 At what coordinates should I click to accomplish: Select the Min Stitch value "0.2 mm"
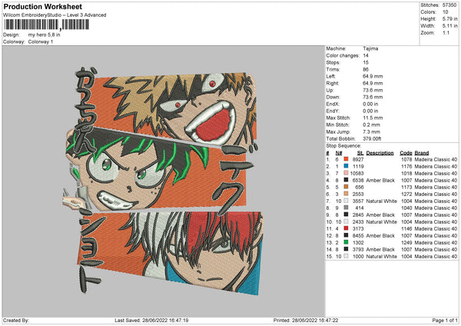click(x=372, y=125)
